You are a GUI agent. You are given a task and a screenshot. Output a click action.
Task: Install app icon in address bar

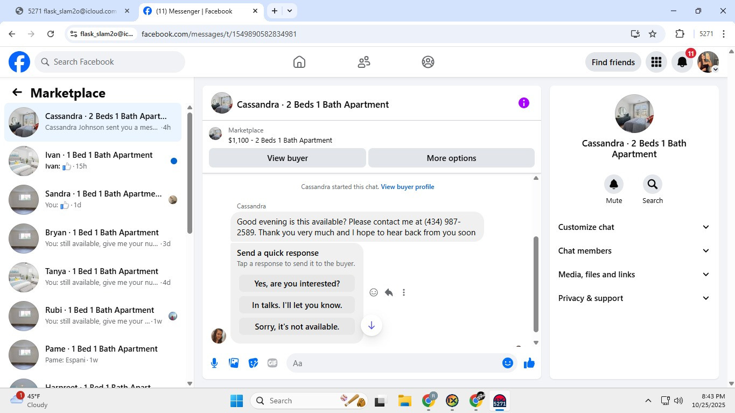click(x=635, y=34)
